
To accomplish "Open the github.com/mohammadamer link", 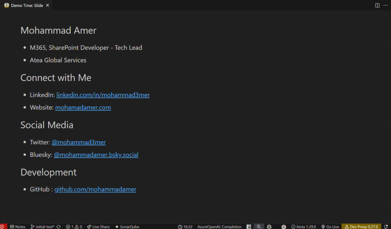I will click(x=95, y=189).
